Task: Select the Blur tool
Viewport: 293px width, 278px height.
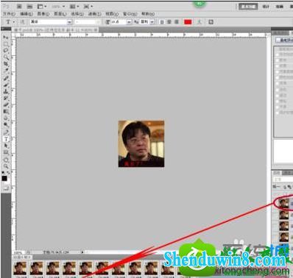Action: click(6, 118)
